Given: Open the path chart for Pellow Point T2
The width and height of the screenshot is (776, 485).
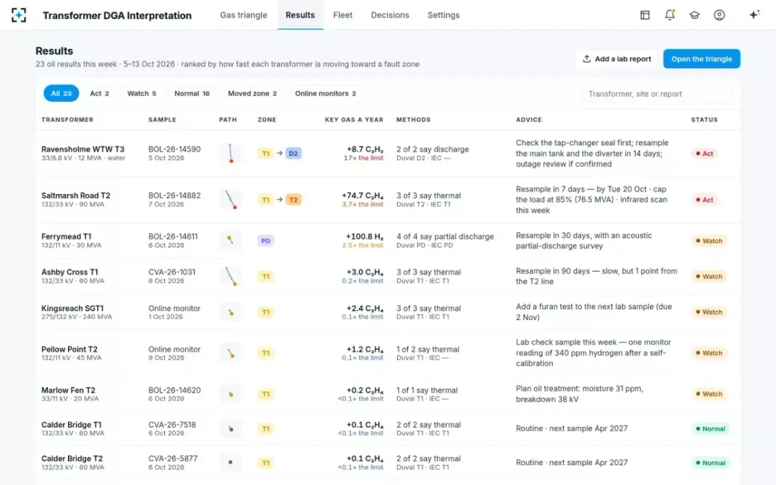Looking at the screenshot, I should click(x=231, y=353).
